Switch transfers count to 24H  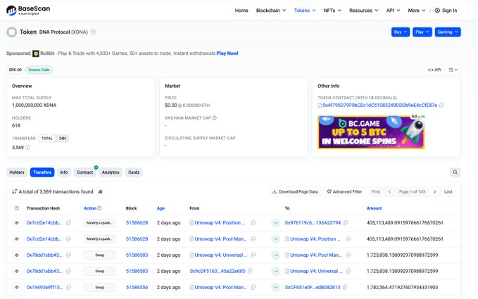[x=63, y=139]
